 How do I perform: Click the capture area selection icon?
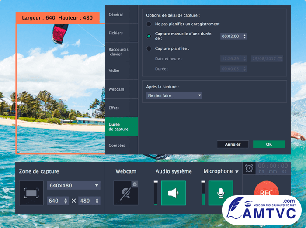[x=31, y=193]
